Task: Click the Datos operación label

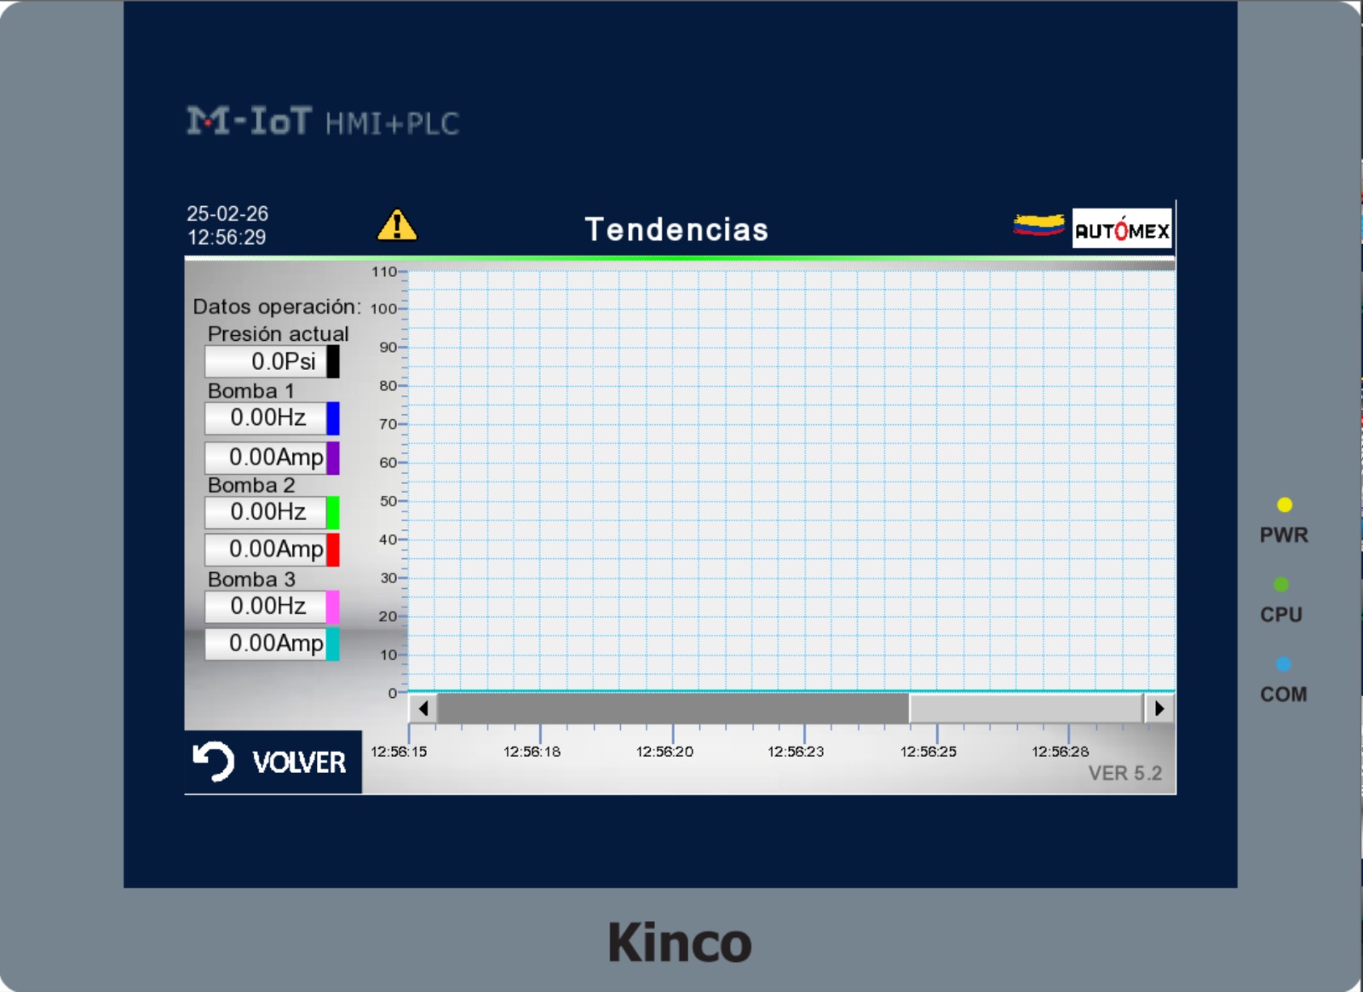Action: [277, 307]
